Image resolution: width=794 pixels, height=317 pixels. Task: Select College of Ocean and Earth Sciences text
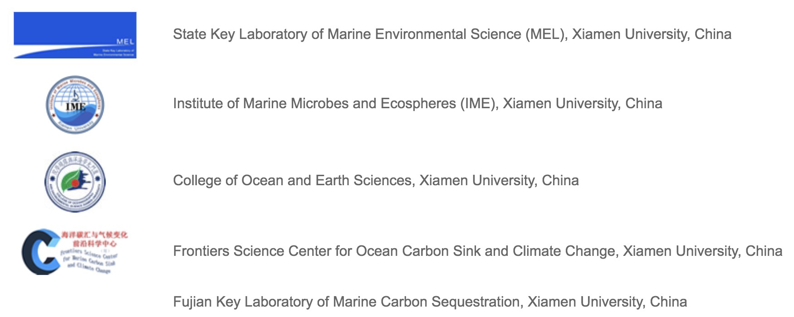(293, 181)
